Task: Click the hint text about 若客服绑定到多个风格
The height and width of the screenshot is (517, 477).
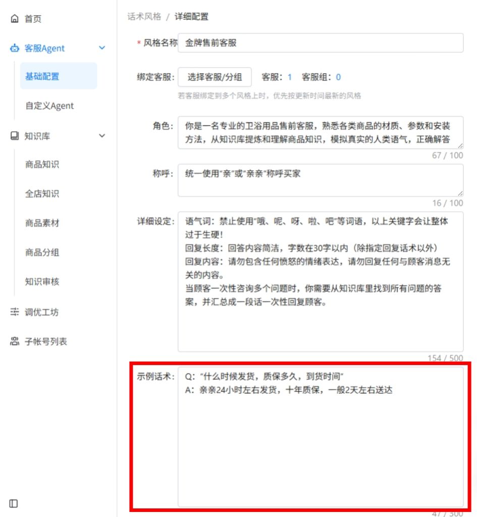Action: pyautogui.click(x=270, y=96)
